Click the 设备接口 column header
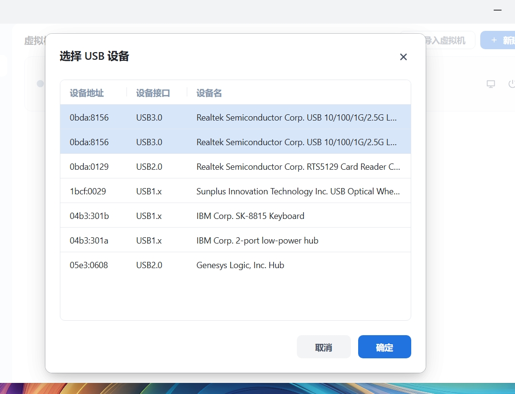The image size is (515, 394). [153, 93]
